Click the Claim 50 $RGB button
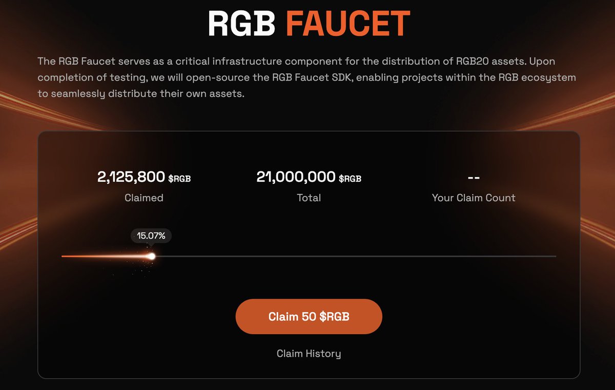The height and width of the screenshot is (390, 615). click(309, 317)
